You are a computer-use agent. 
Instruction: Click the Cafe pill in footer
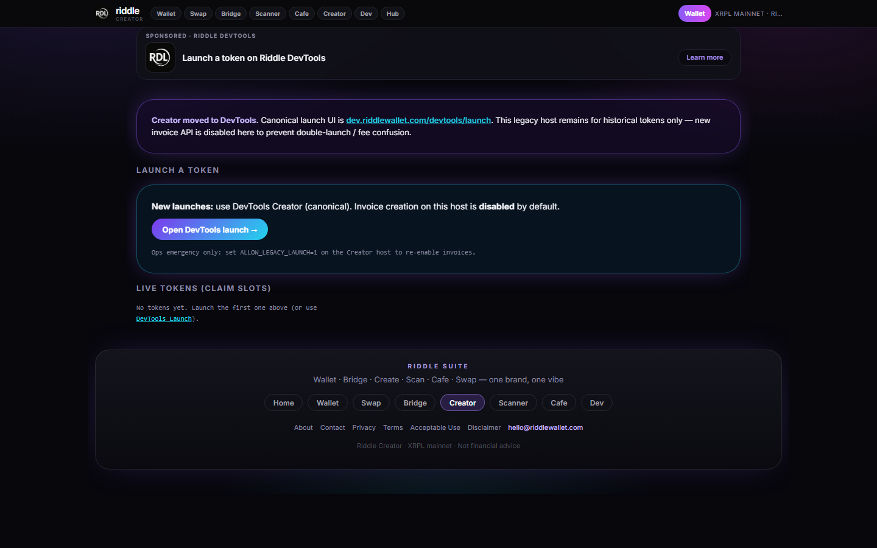click(559, 403)
